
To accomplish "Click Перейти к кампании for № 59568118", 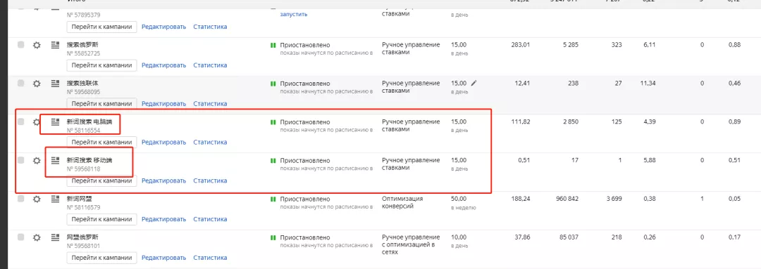I will (102, 181).
